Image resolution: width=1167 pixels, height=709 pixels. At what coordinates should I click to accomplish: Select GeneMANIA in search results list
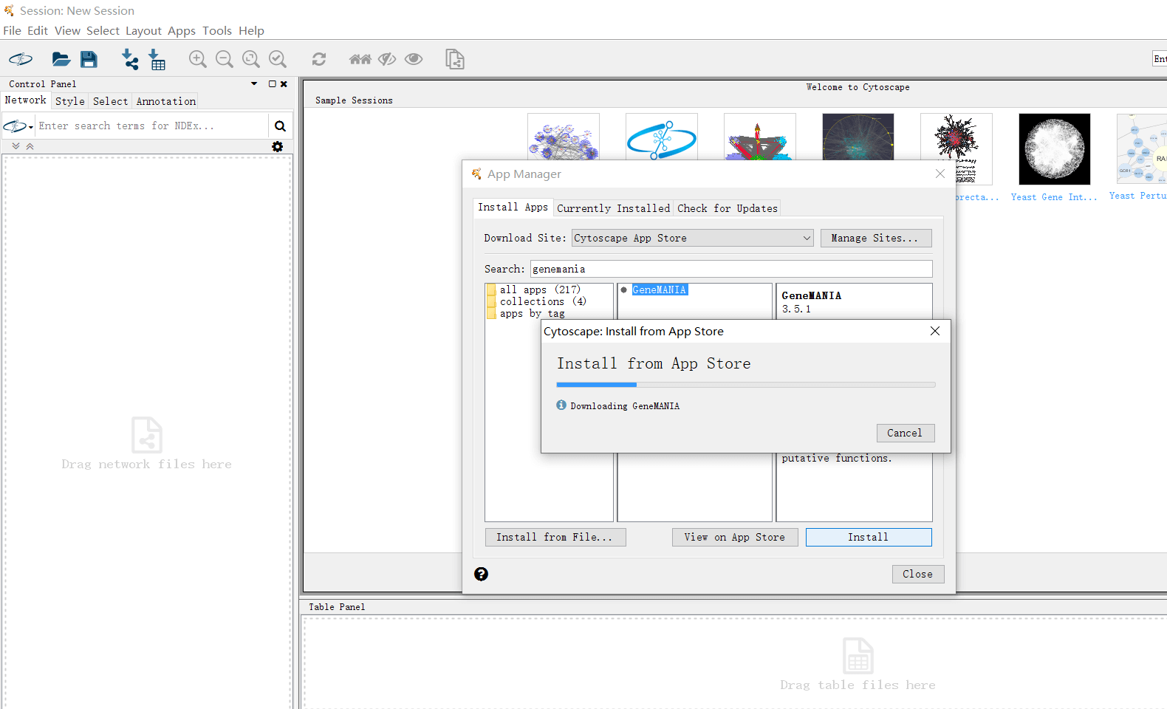tap(660, 290)
